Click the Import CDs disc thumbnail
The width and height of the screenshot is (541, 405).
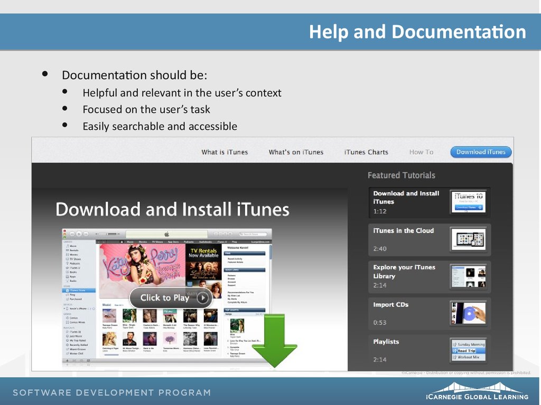coord(469,313)
